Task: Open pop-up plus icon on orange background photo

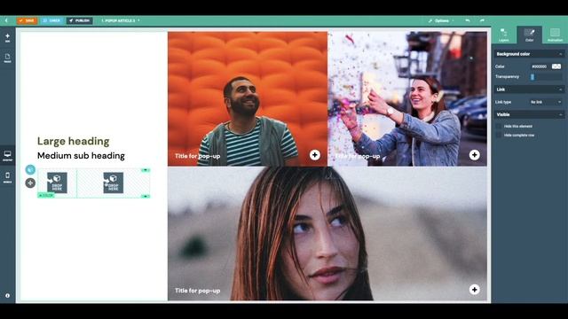Action: point(315,155)
